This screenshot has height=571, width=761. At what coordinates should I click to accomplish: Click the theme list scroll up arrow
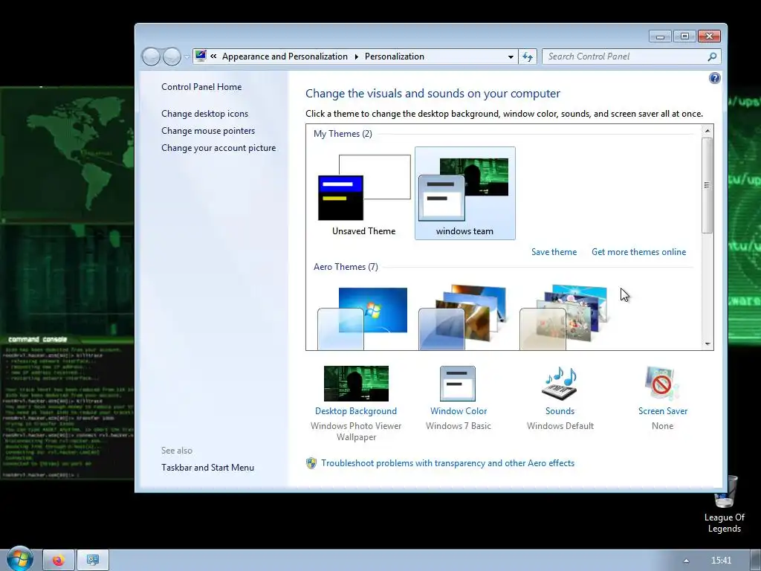(x=707, y=131)
